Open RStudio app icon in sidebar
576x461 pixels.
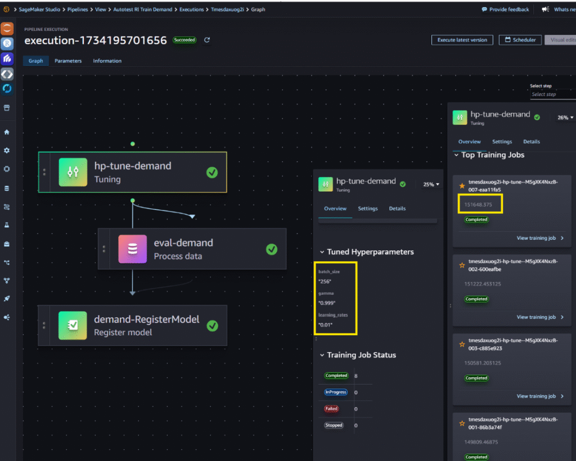coord(7,43)
